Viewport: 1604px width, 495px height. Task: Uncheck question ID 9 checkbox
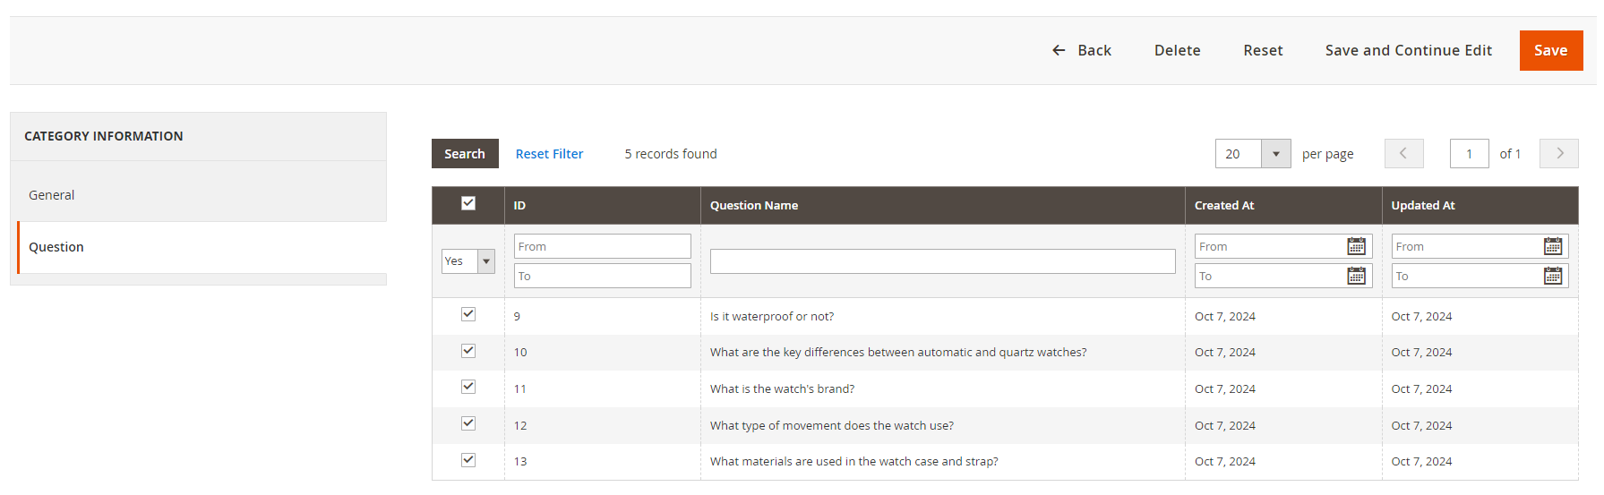(468, 314)
